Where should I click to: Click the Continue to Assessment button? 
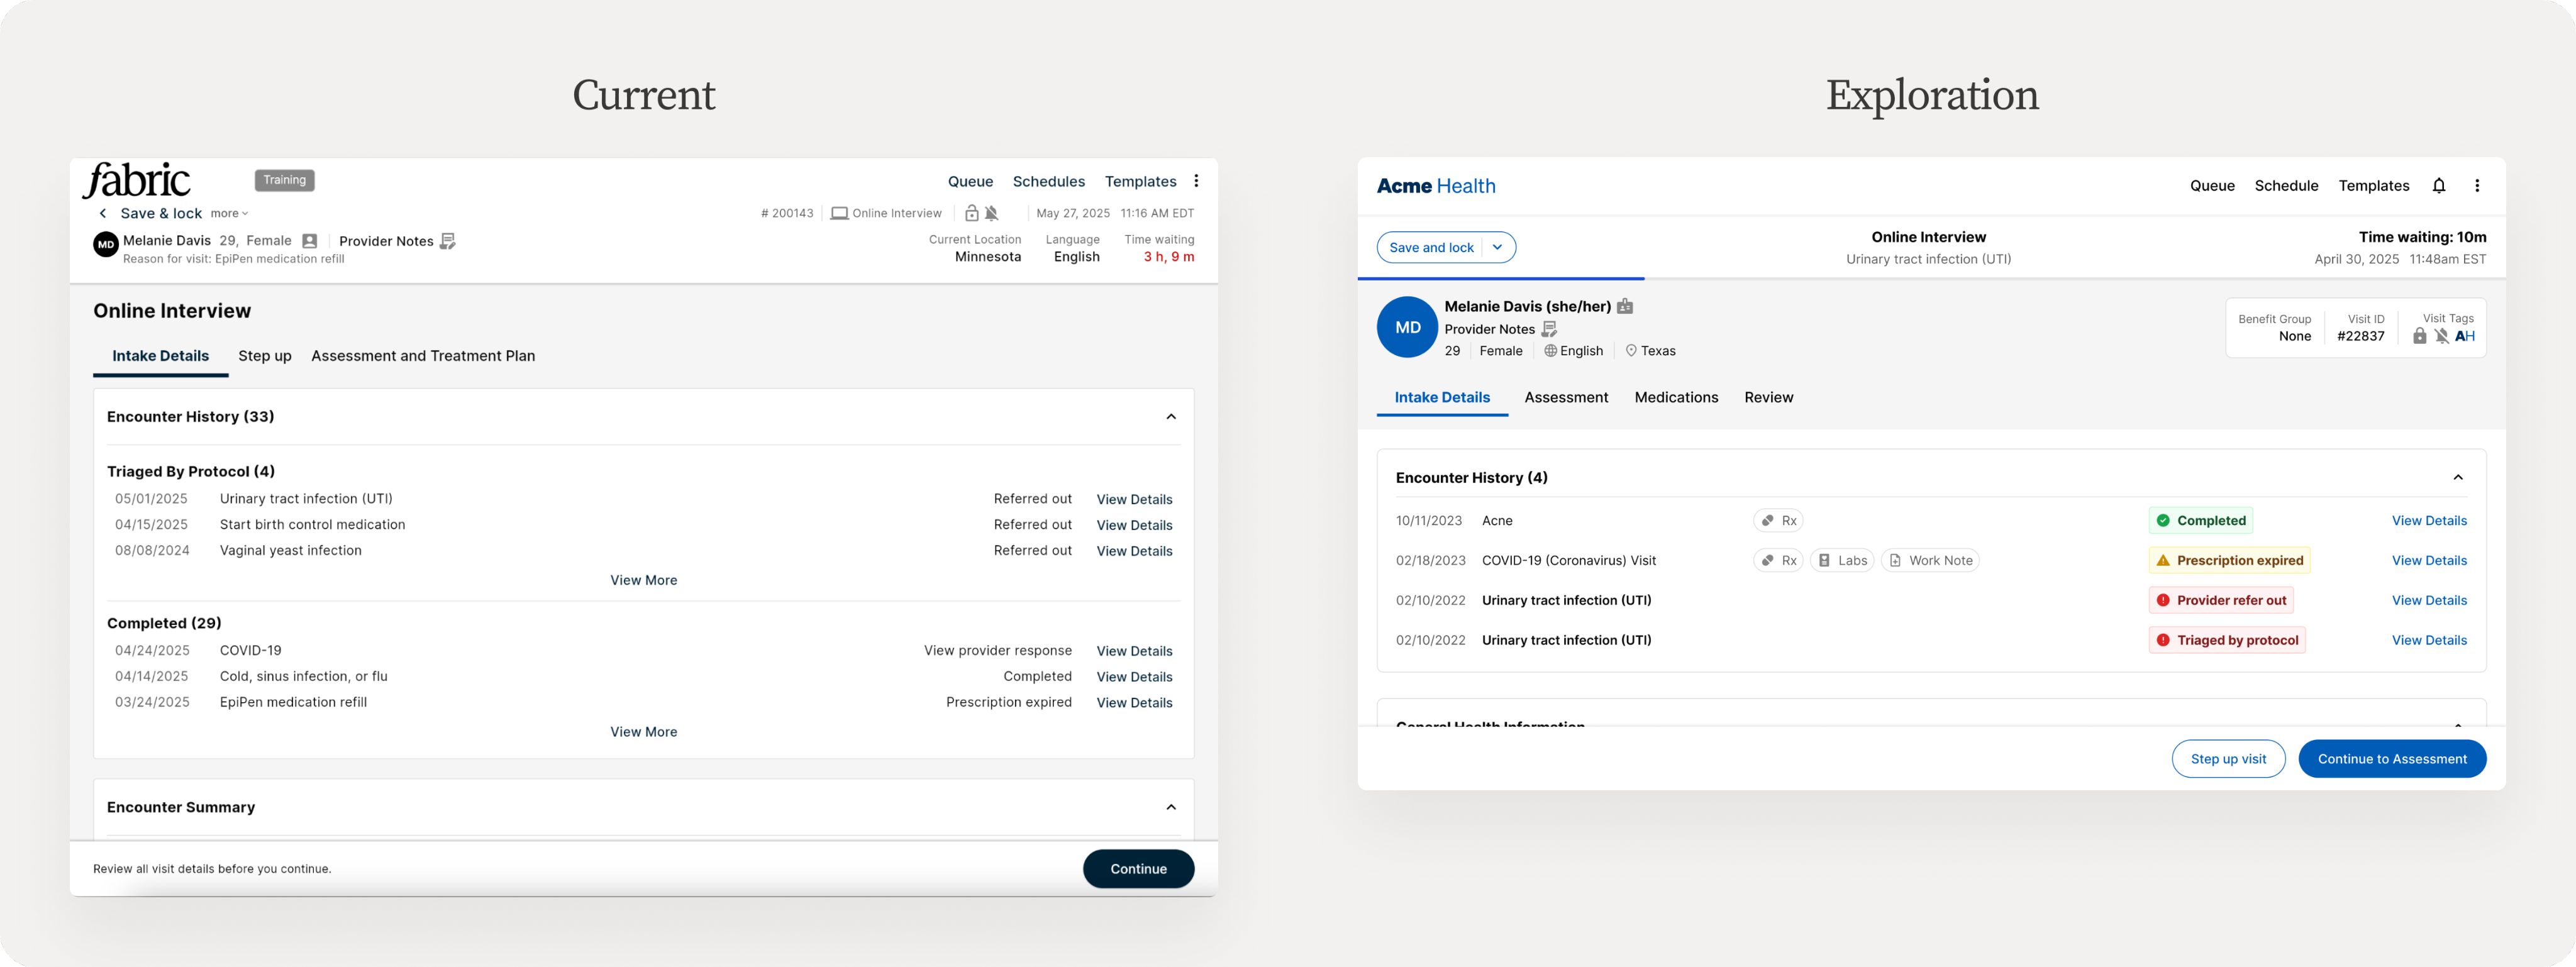pyautogui.click(x=2392, y=759)
